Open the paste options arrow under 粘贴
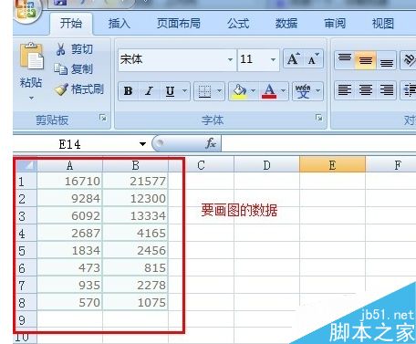Image resolution: width=416 pixels, height=344 pixels. coord(31,99)
